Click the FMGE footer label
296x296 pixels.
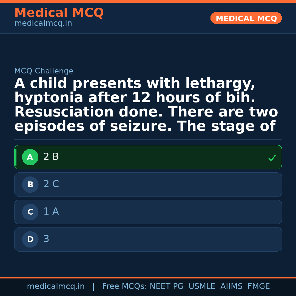(258, 286)
